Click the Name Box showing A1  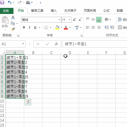pyautogui.click(x=11, y=44)
